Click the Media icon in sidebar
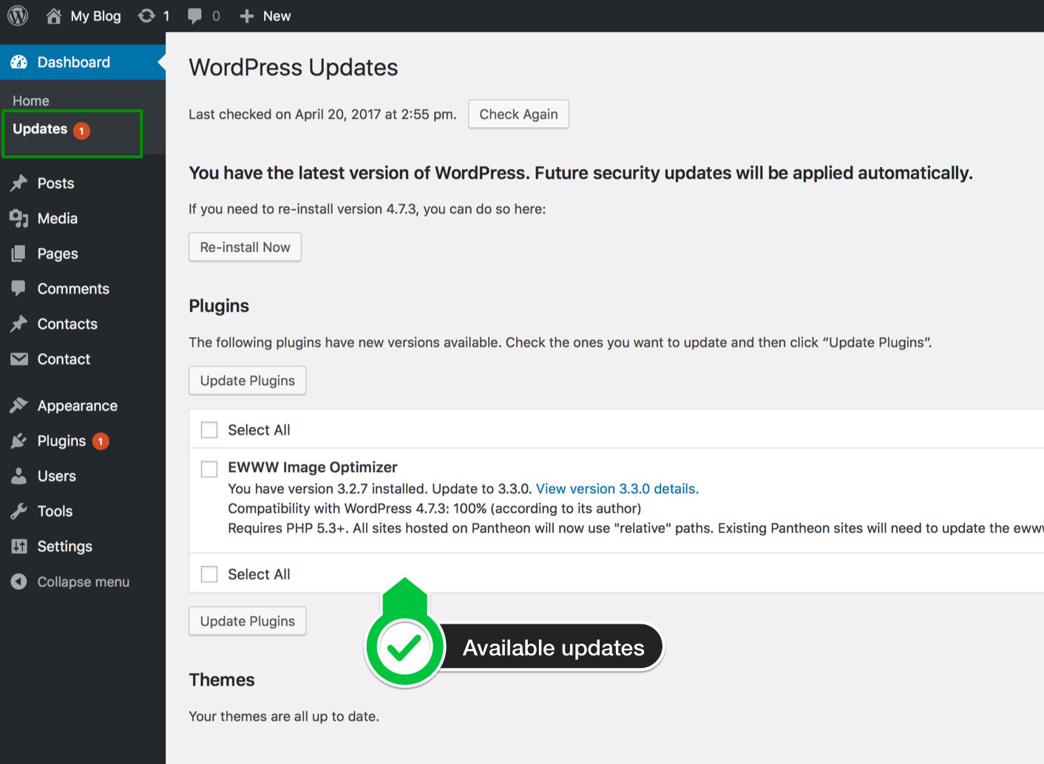1044x764 pixels. [19, 218]
